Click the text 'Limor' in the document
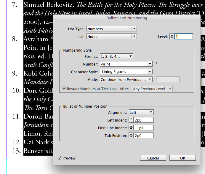Viewport: 205px width, 174px height. 33,134
